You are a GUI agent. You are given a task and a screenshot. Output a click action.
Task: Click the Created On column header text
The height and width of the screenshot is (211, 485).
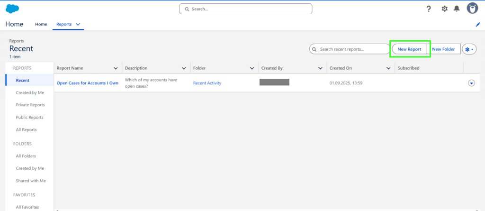341,68
